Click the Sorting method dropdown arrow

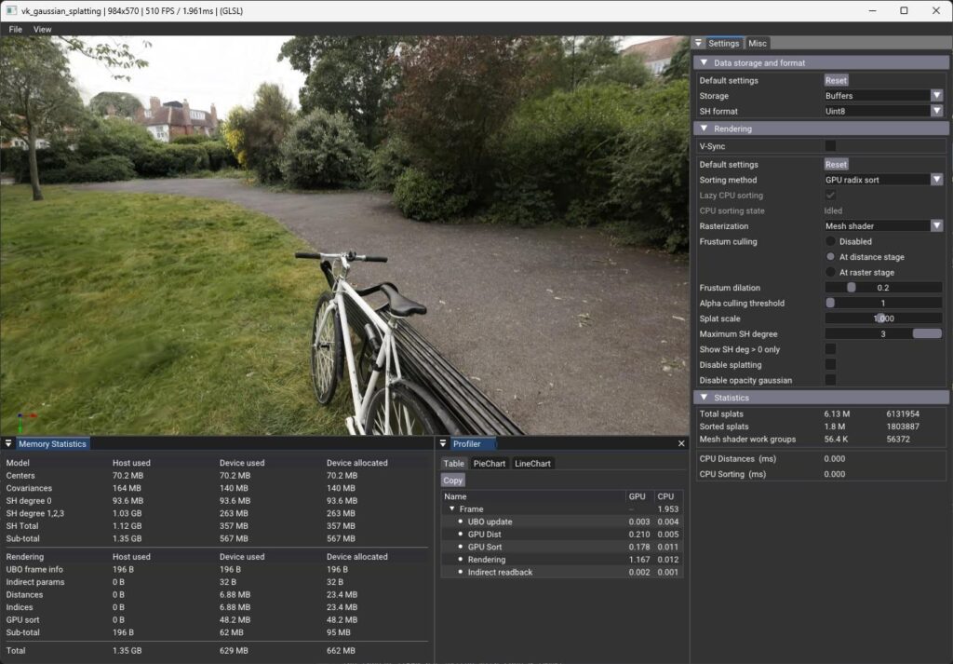937,180
